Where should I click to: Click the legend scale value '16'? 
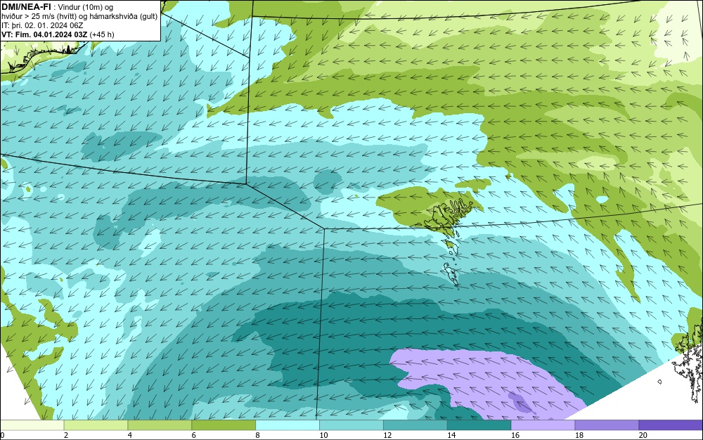[x=515, y=435]
